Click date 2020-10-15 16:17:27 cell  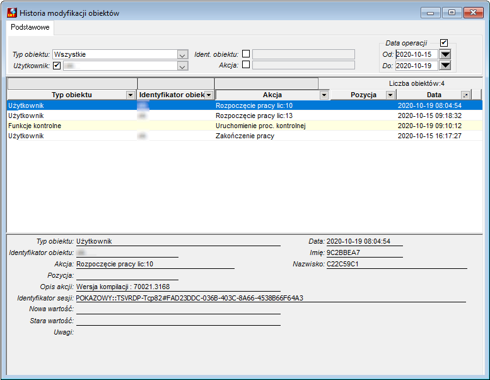[x=429, y=136]
